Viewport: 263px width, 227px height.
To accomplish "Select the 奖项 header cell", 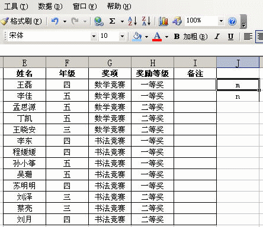I will pyautogui.click(x=110, y=73).
